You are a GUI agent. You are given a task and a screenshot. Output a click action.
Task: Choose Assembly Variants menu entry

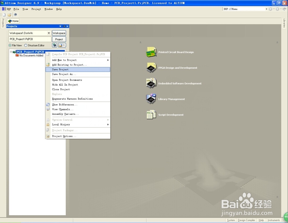[78, 114]
